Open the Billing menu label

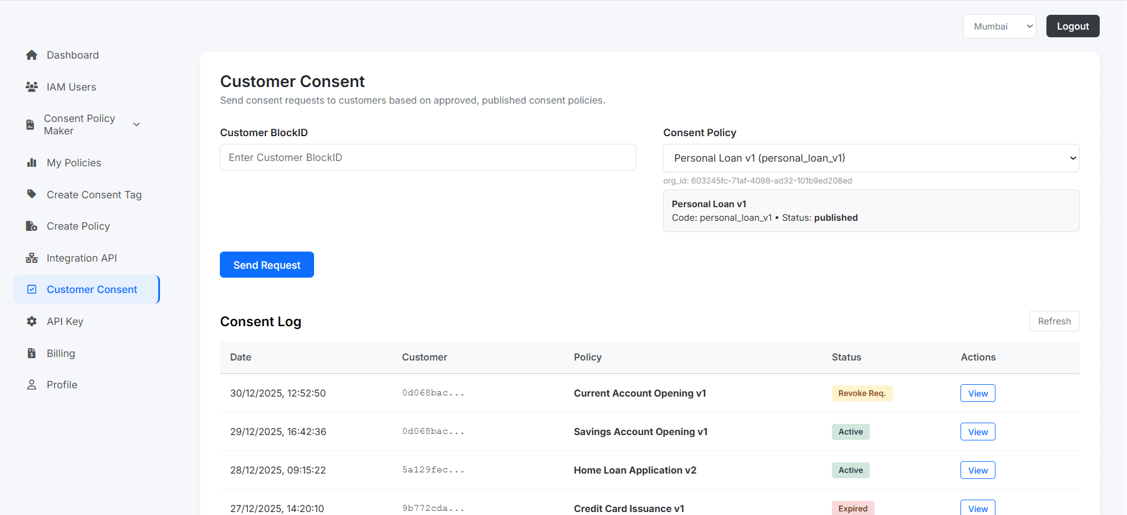pos(61,353)
